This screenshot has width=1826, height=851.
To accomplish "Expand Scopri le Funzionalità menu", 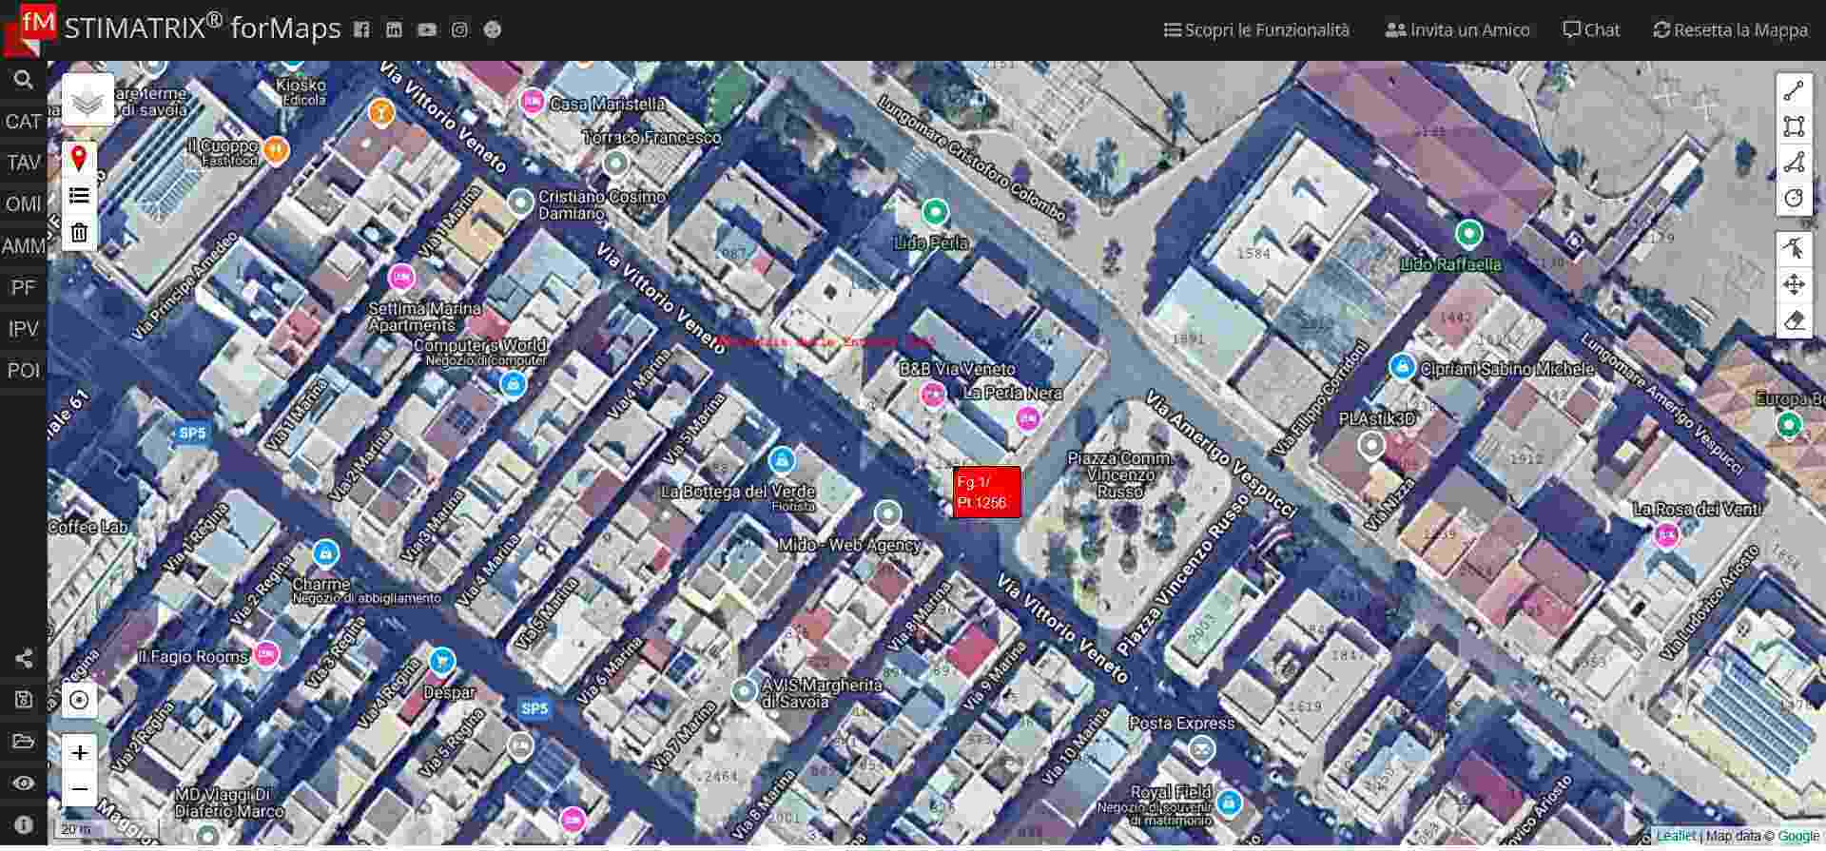I will [x=1256, y=29].
